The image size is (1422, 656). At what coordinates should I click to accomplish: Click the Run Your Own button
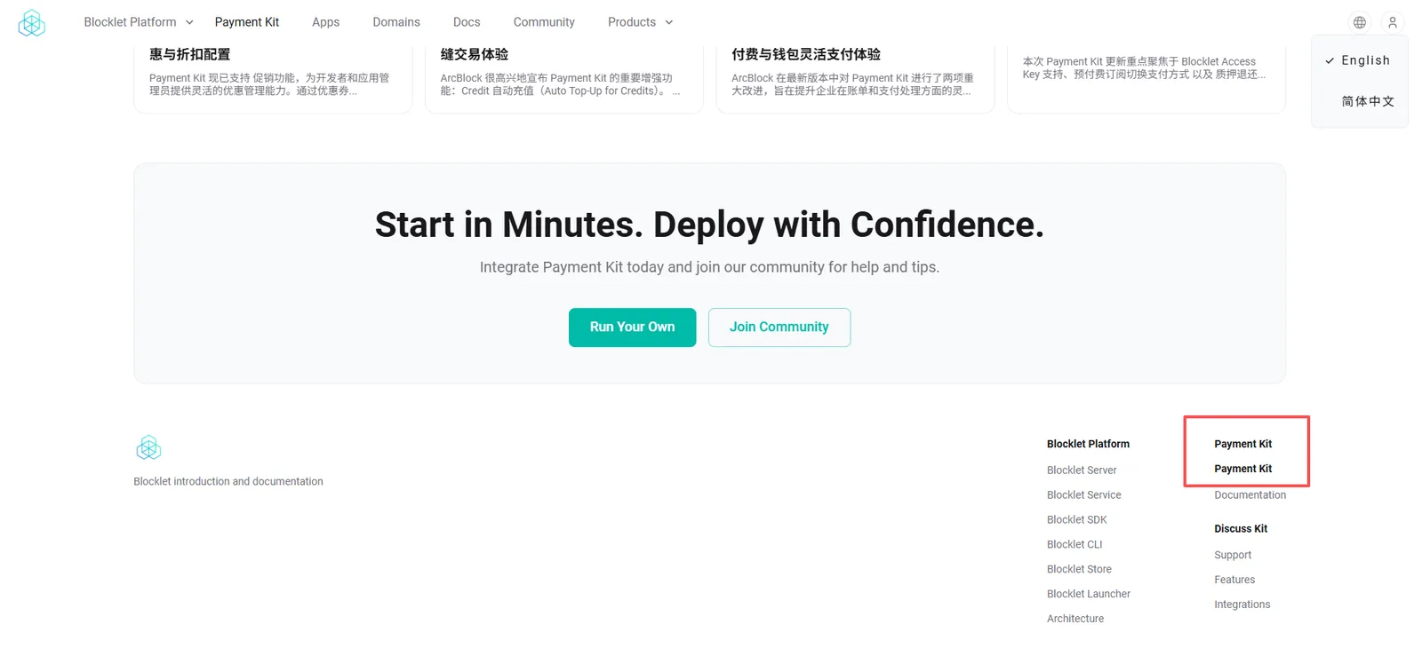tap(633, 328)
